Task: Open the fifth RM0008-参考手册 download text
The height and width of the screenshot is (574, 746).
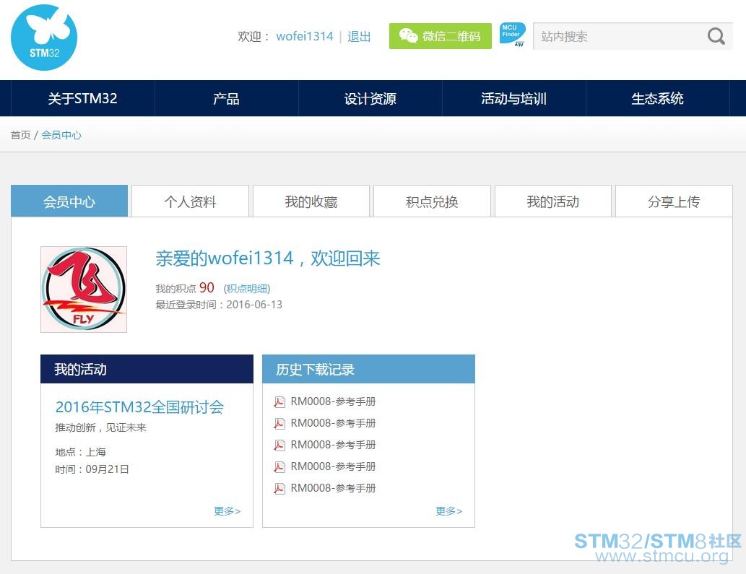Action: click(x=333, y=488)
